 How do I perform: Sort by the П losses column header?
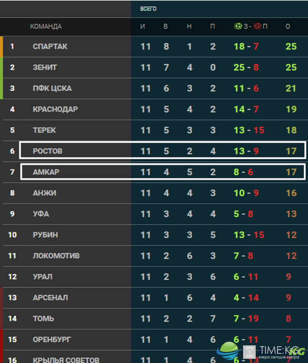click(213, 26)
